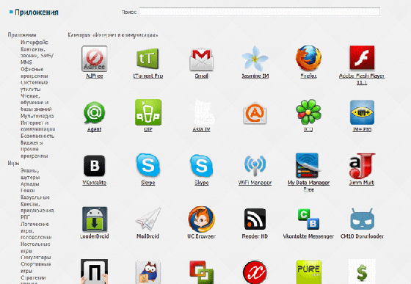Follow the Vkontakte Messenger link
Viewport: 411px width, 284px height.
[308, 236]
